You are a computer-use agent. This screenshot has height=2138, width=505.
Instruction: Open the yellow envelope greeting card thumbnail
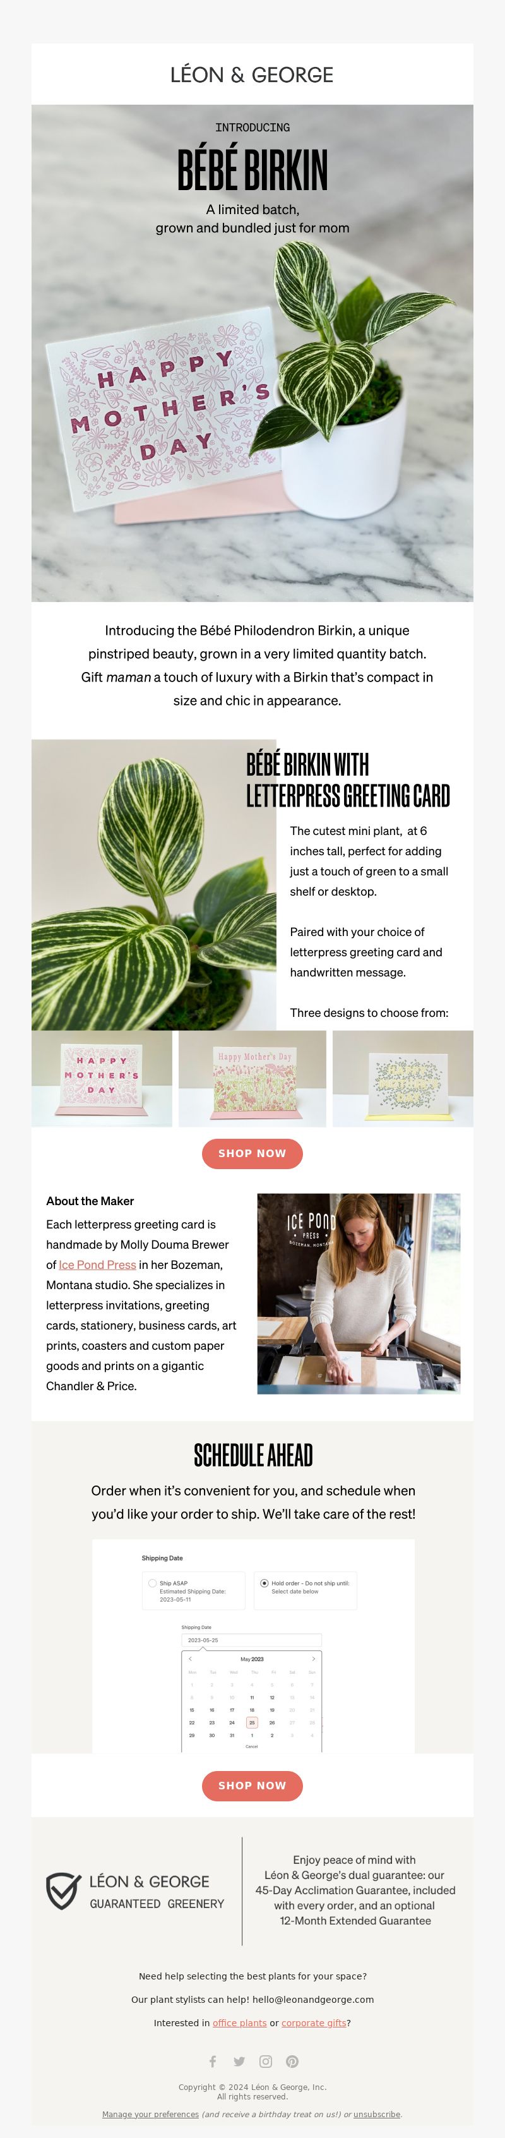click(x=403, y=1078)
